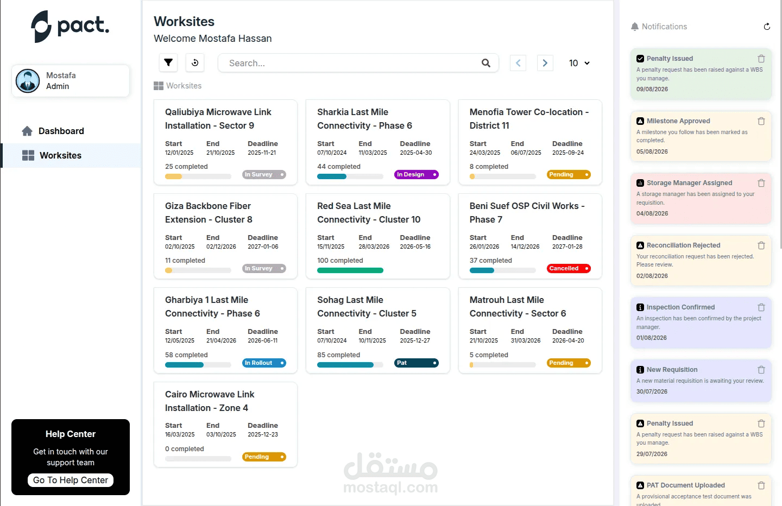Click 2025-11-21 deadline on Qaliubiya card

click(262, 153)
